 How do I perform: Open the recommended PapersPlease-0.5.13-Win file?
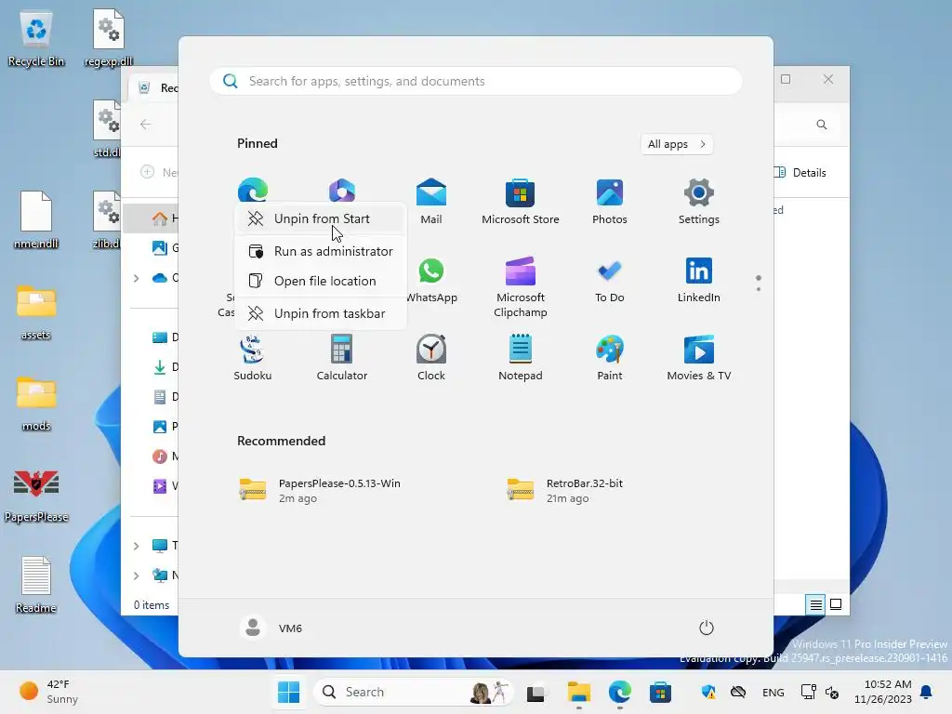coord(321,491)
